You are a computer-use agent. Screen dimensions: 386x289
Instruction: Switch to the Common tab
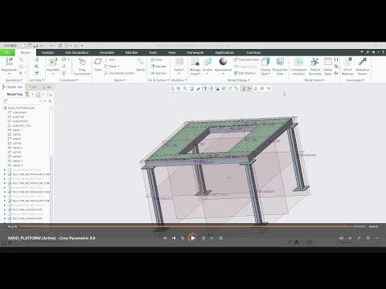point(253,52)
